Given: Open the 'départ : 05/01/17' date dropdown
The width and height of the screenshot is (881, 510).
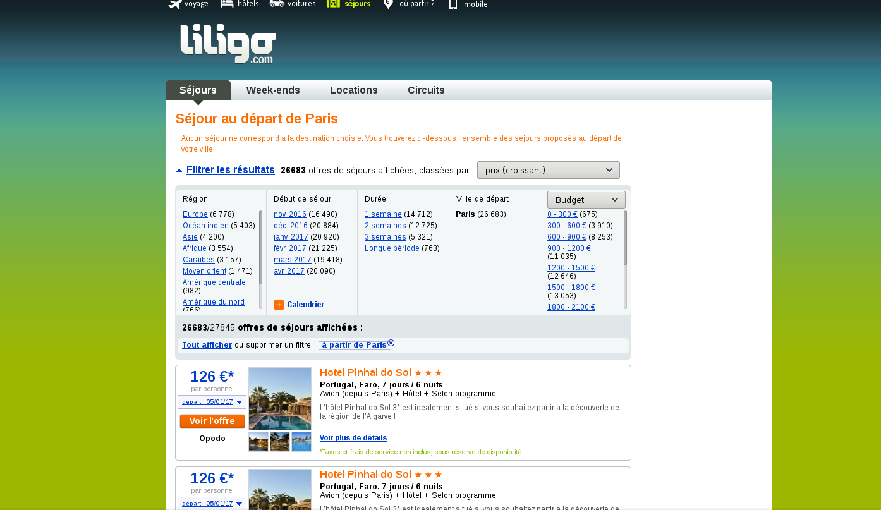Looking at the screenshot, I should tap(212, 402).
